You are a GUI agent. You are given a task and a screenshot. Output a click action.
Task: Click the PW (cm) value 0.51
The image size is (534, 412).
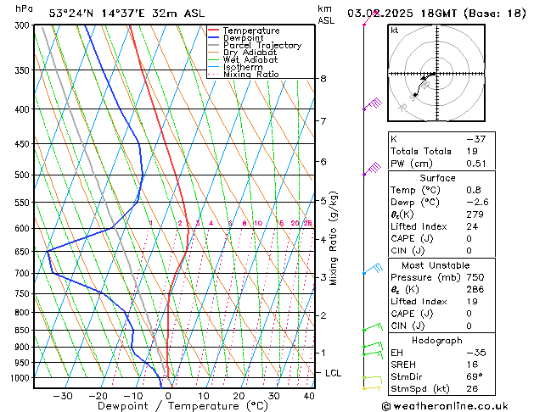point(475,164)
